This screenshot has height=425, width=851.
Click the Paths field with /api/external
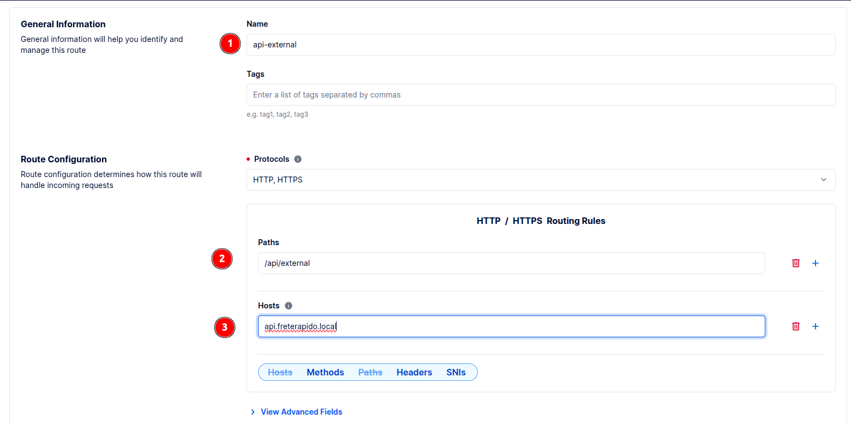[x=511, y=263]
